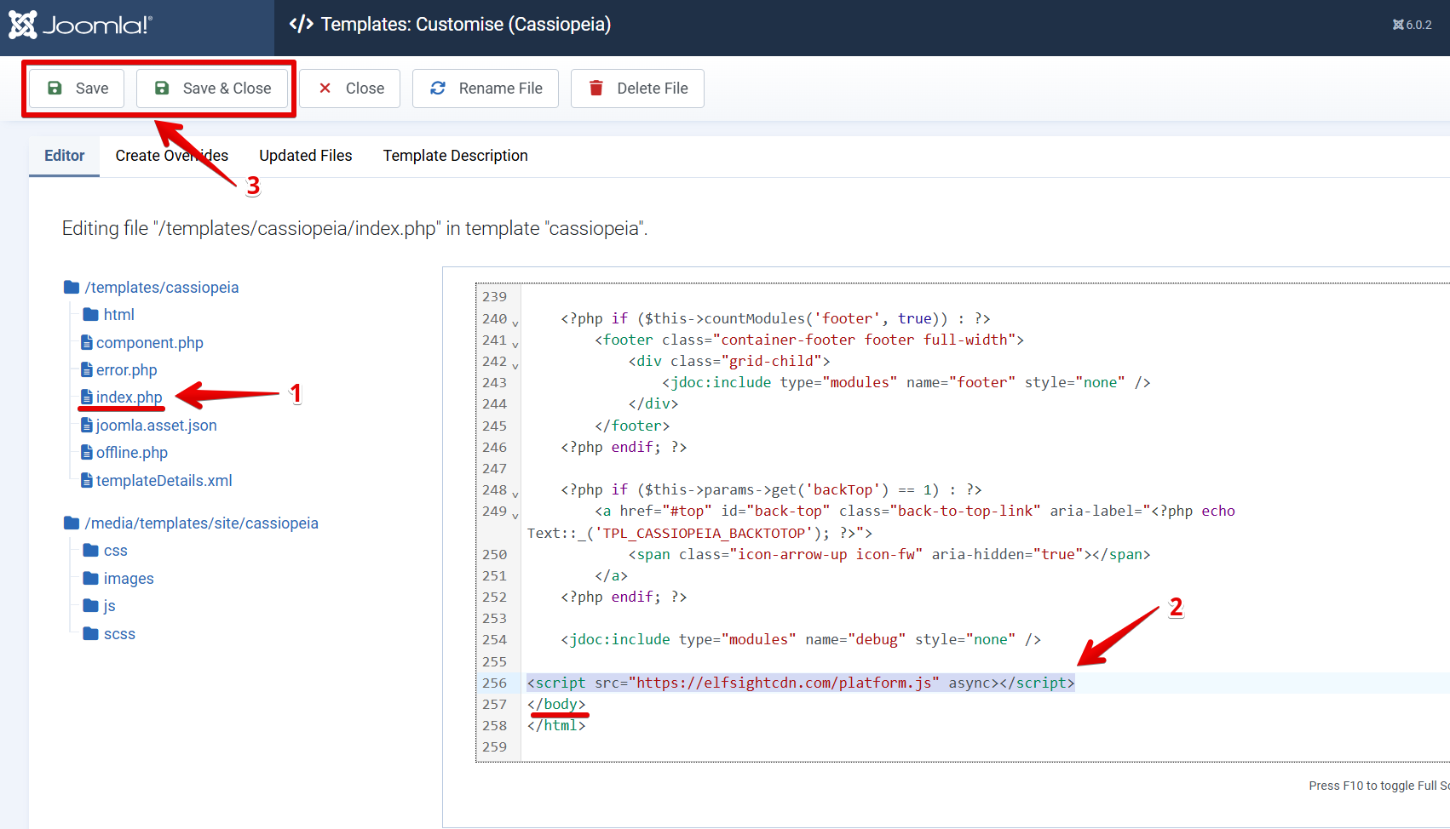Image resolution: width=1450 pixels, height=829 pixels.
Task: Open the offline.php file
Action: click(131, 453)
